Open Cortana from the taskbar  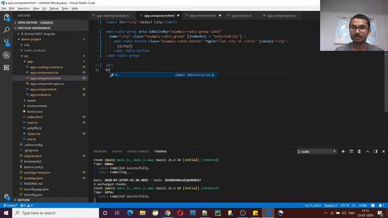[105, 213]
